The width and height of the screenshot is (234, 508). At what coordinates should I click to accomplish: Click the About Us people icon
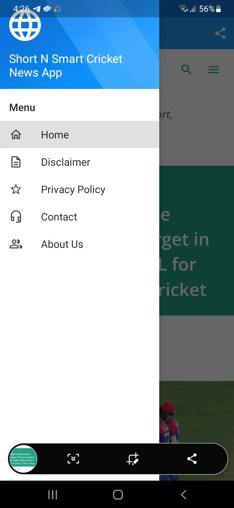point(16,244)
